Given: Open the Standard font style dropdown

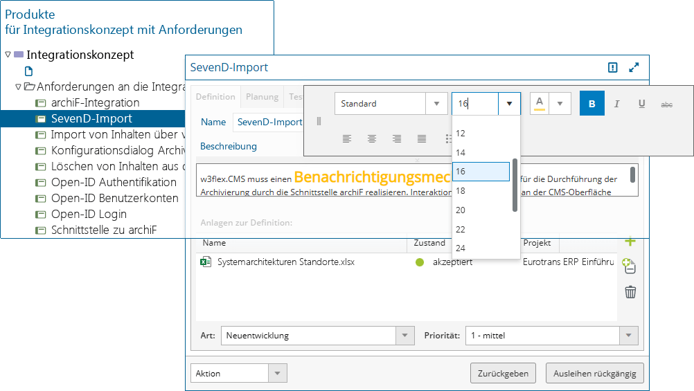Looking at the screenshot, I should (436, 104).
